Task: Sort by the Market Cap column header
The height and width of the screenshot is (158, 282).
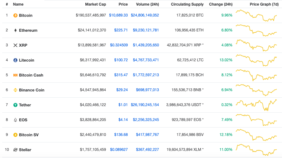Action: (95, 4)
